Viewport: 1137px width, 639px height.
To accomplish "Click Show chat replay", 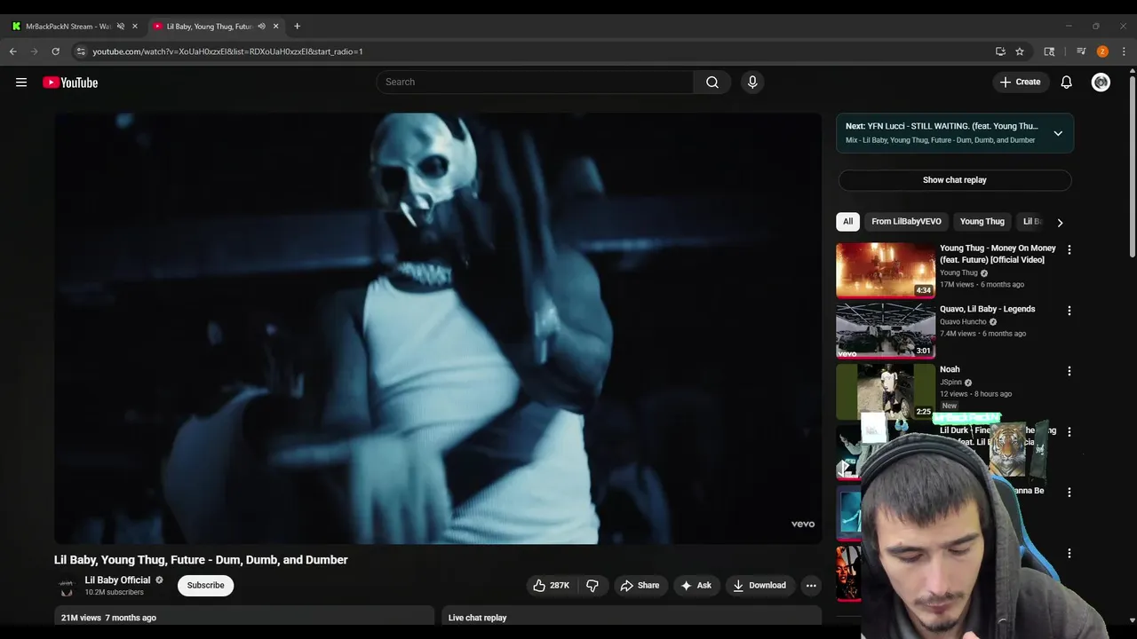I will (955, 180).
